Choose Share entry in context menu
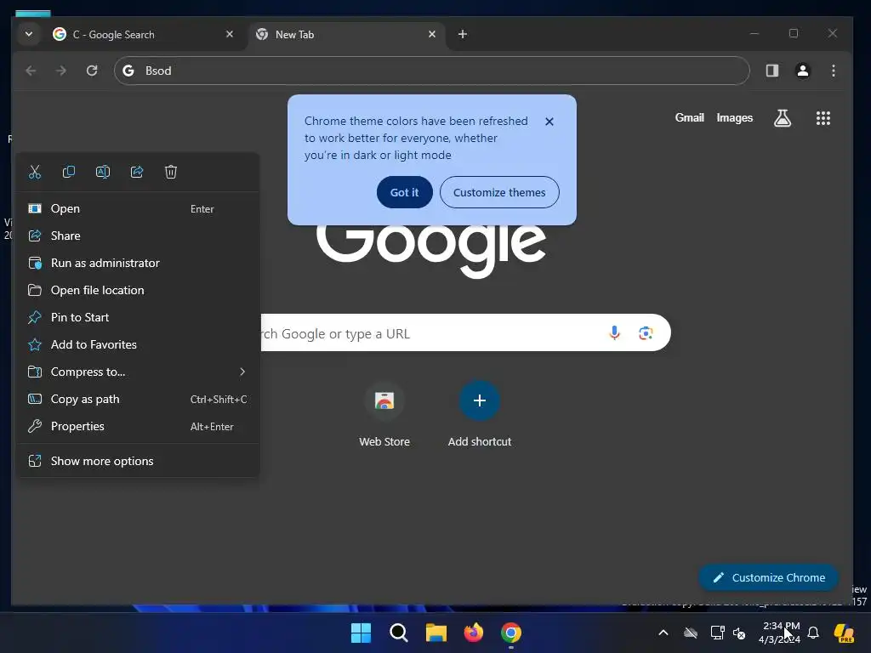The width and height of the screenshot is (871, 653). (139, 236)
